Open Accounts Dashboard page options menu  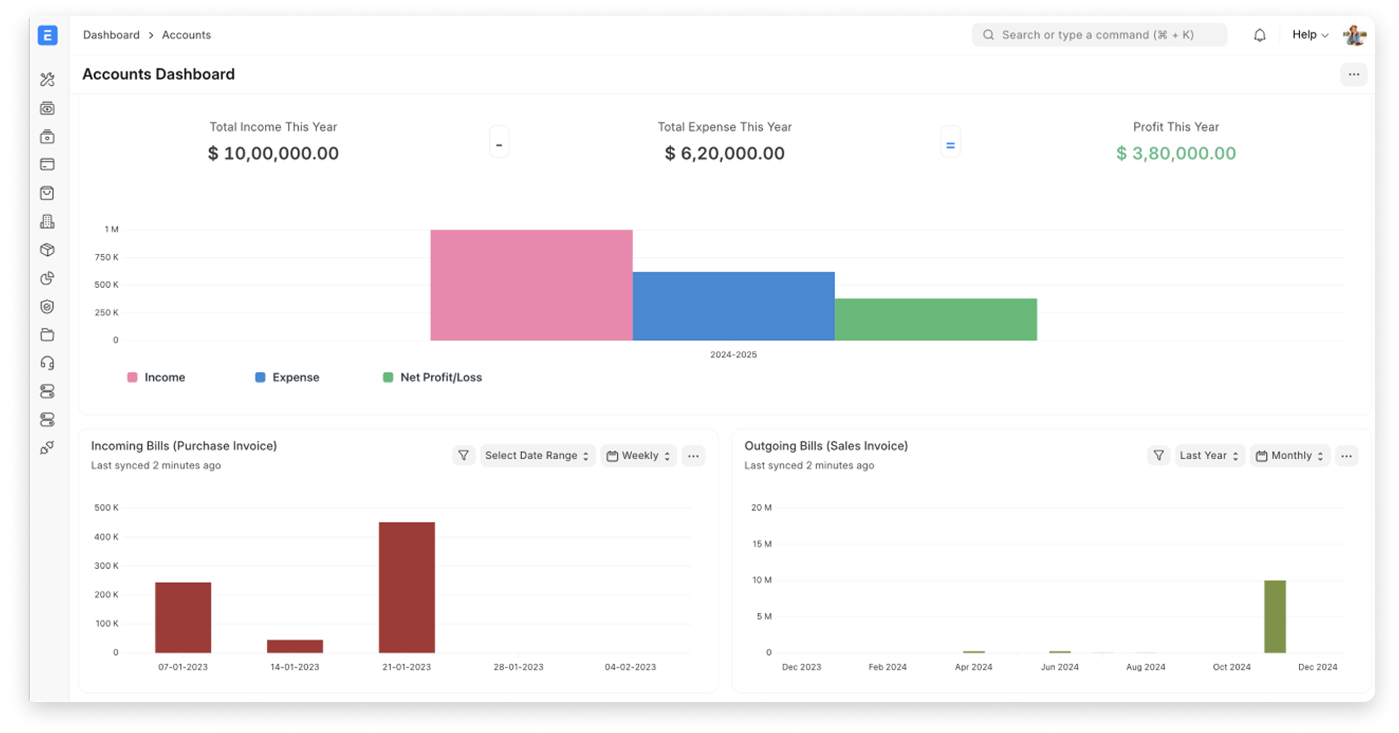click(1354, 75)
